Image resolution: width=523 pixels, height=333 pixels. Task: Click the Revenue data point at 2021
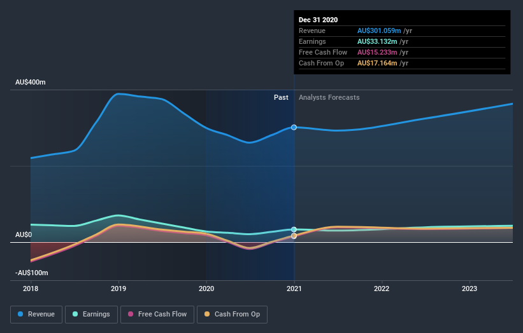294,127
